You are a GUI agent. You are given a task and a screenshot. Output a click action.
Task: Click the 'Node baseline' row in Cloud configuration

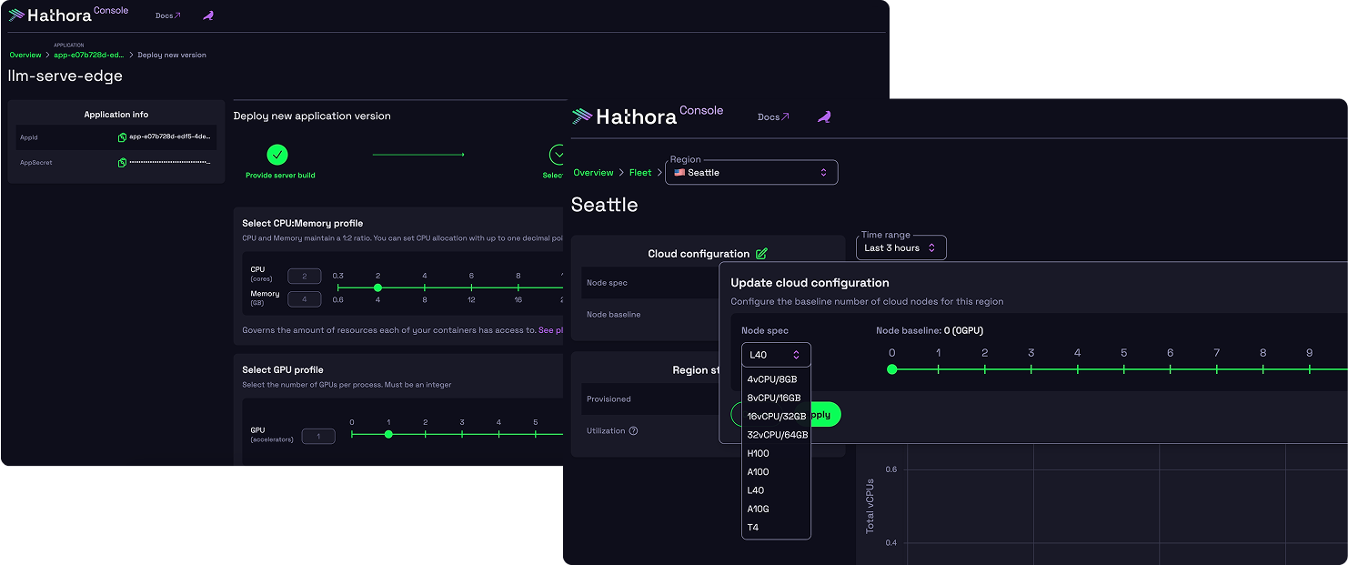(651, 315)
